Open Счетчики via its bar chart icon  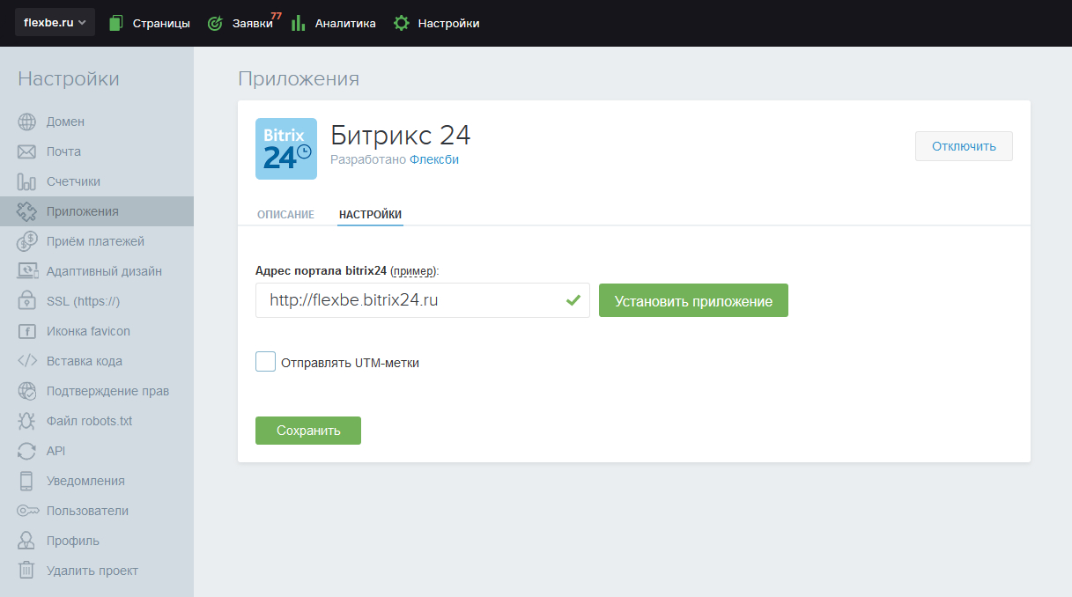point(26,181)
